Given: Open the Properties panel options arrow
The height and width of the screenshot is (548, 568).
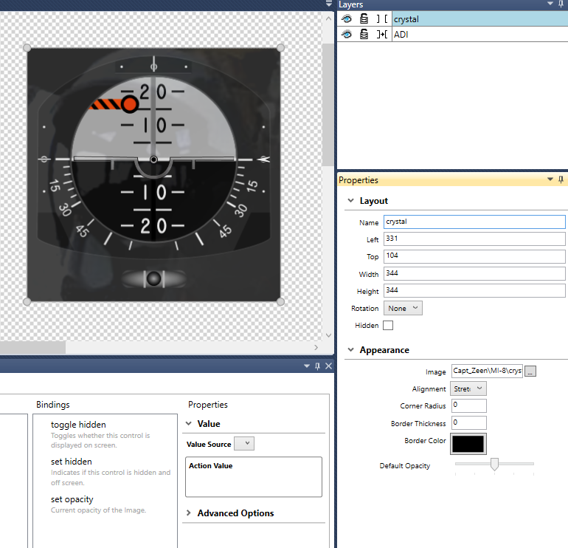Looking at the screenshot, I should 550,179.
